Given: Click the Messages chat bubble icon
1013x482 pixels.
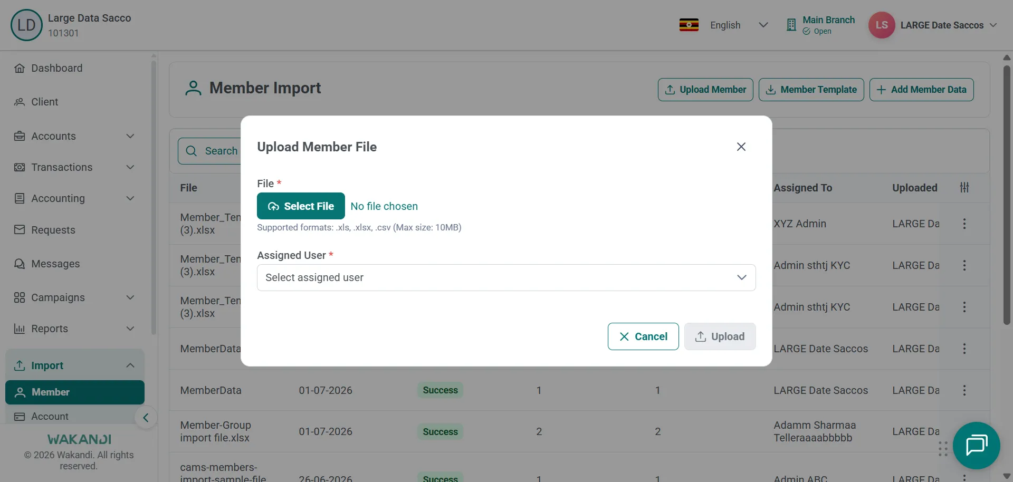Looking at the screenshot, I should click(20, 264).
